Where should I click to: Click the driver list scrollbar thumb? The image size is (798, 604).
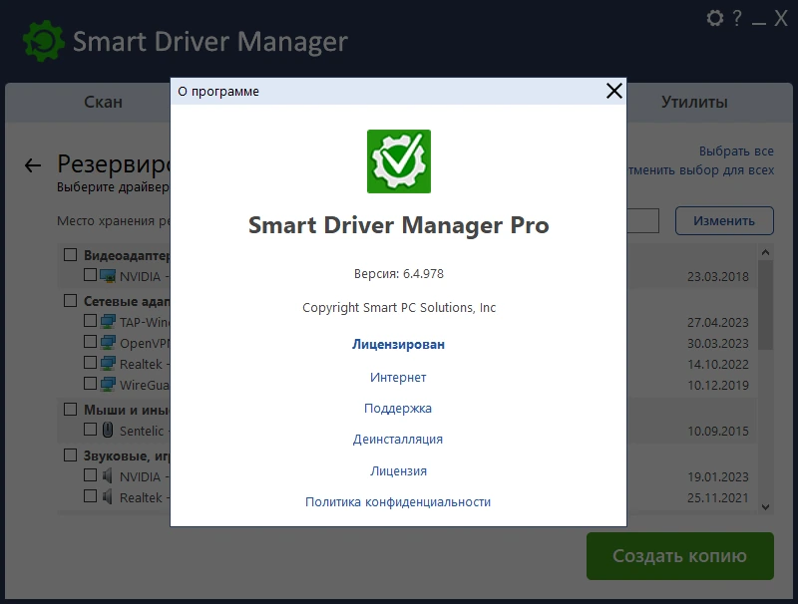pos(765,305)
